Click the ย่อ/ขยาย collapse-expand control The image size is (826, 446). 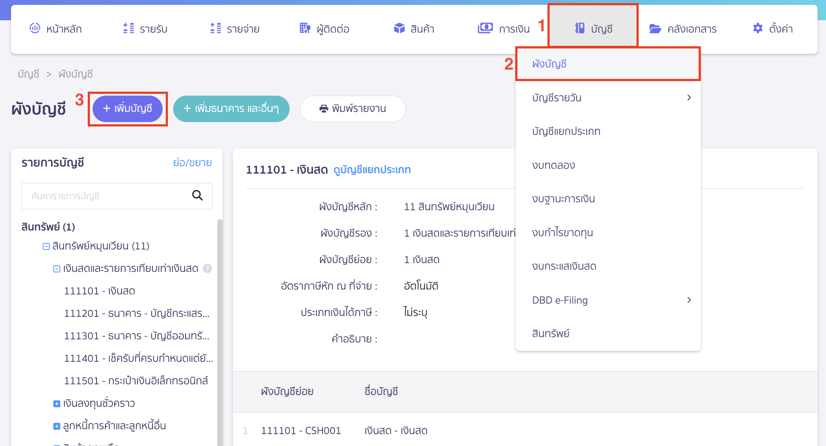193,162
